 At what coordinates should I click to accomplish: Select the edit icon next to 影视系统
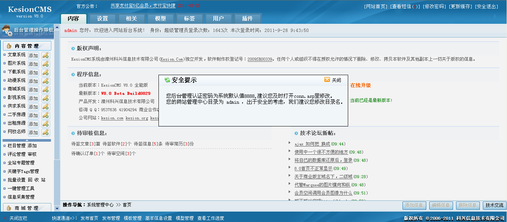45,98
